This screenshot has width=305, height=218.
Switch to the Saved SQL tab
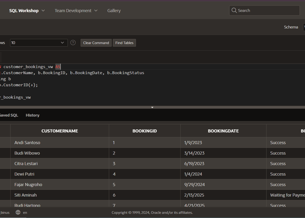click(9, 115)
